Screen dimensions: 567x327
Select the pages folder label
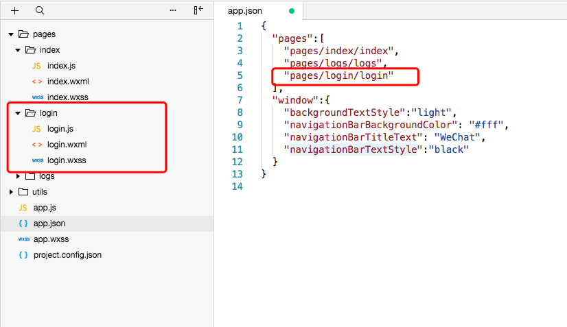(44, 34)
